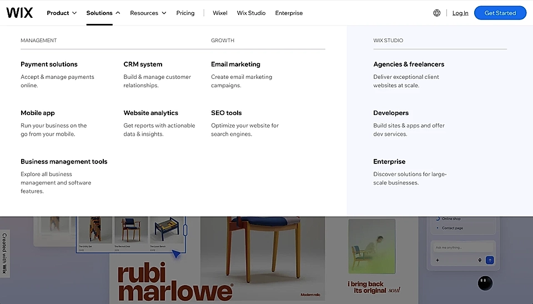Open Email marketing
Screen dimensions: 533x304
point(235,64)
